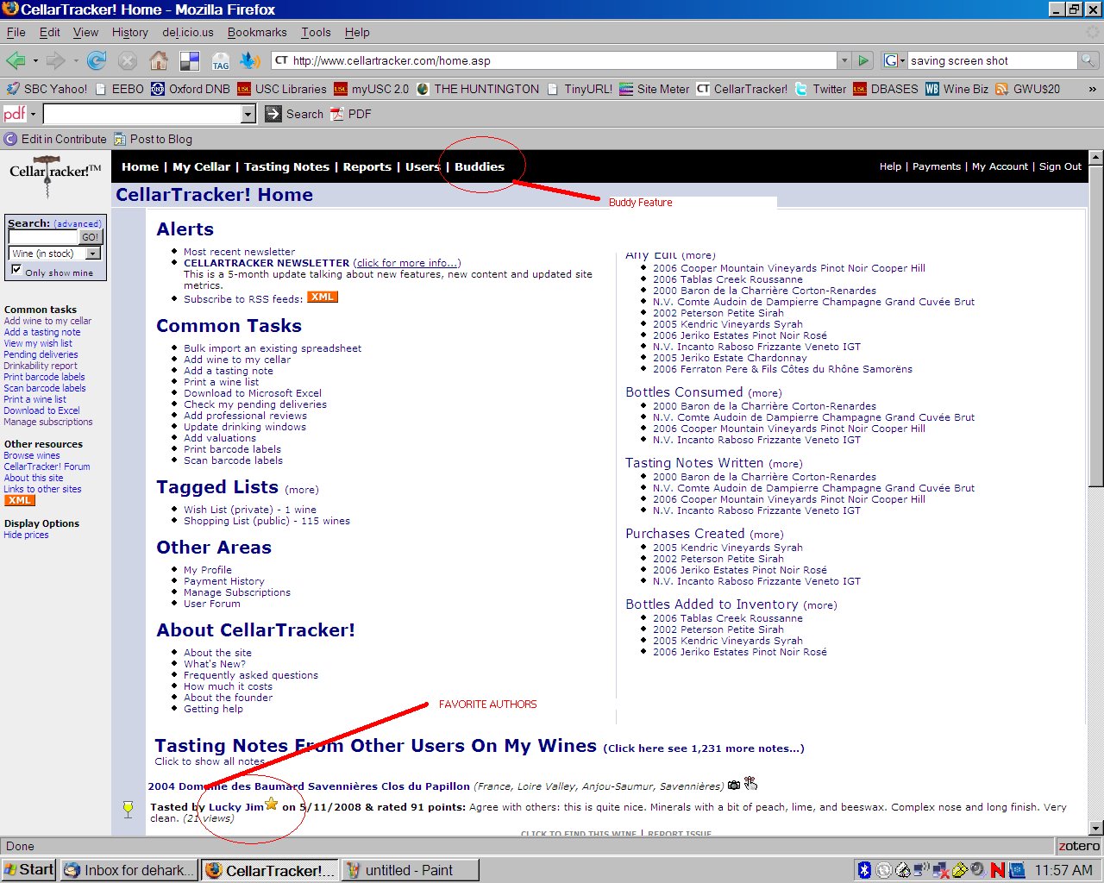Open the SBC Yahoo! bookmark
Viewport: 1104px width, 883px height.
click(46, 89)
